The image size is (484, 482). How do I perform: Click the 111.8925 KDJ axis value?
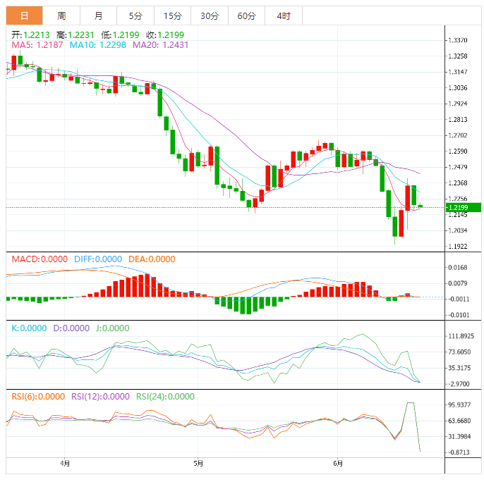461,336
